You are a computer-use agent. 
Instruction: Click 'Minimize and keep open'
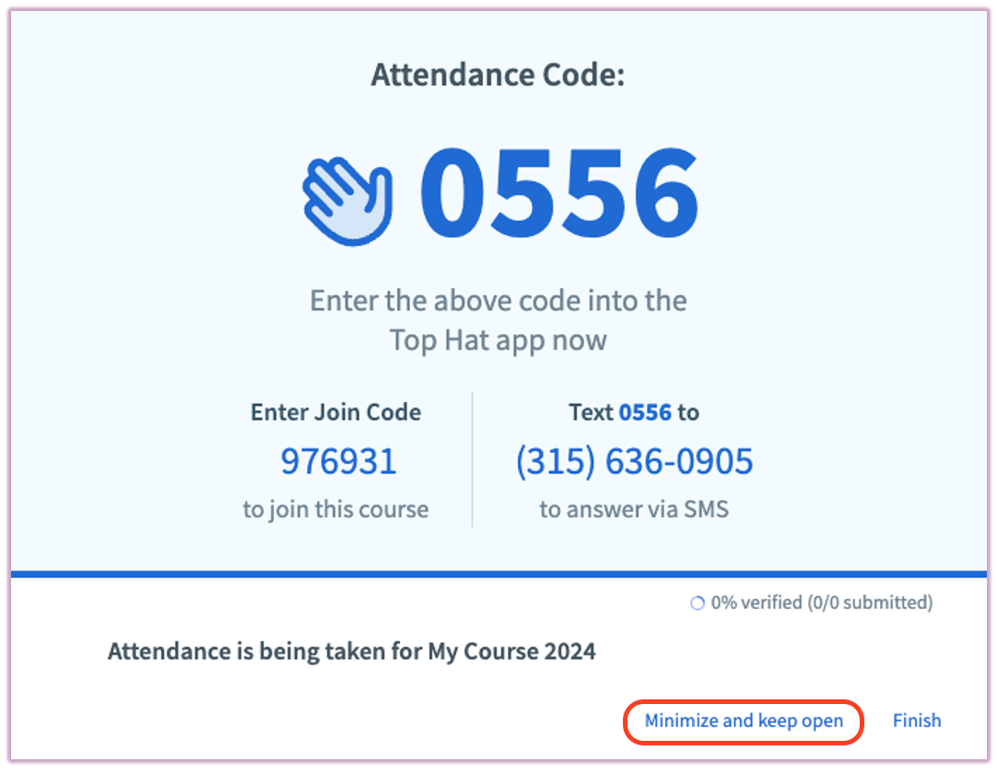[x=744, y=721]
